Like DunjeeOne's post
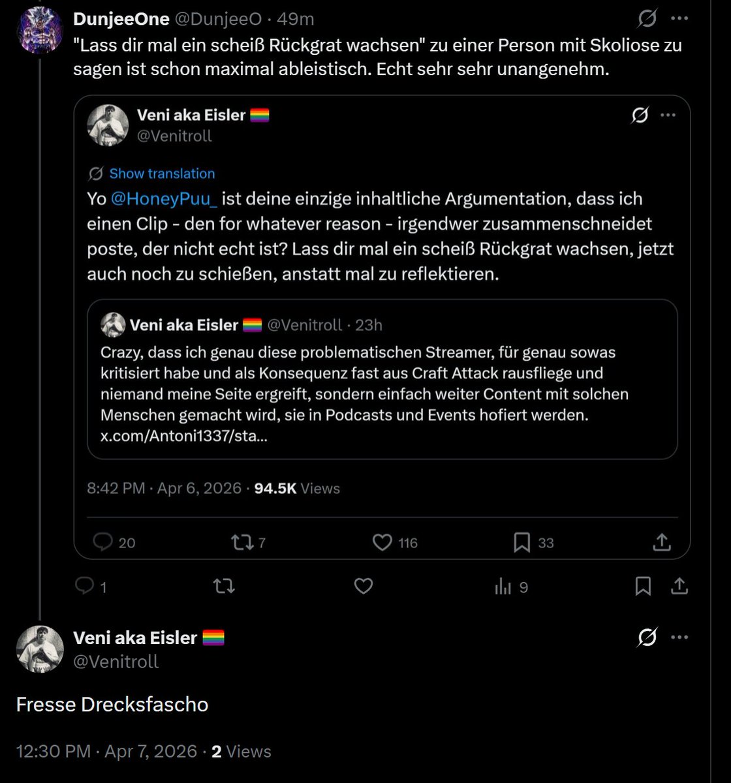Image resolution: width=731 pixels, height=783 pixels. click(363, 587)
